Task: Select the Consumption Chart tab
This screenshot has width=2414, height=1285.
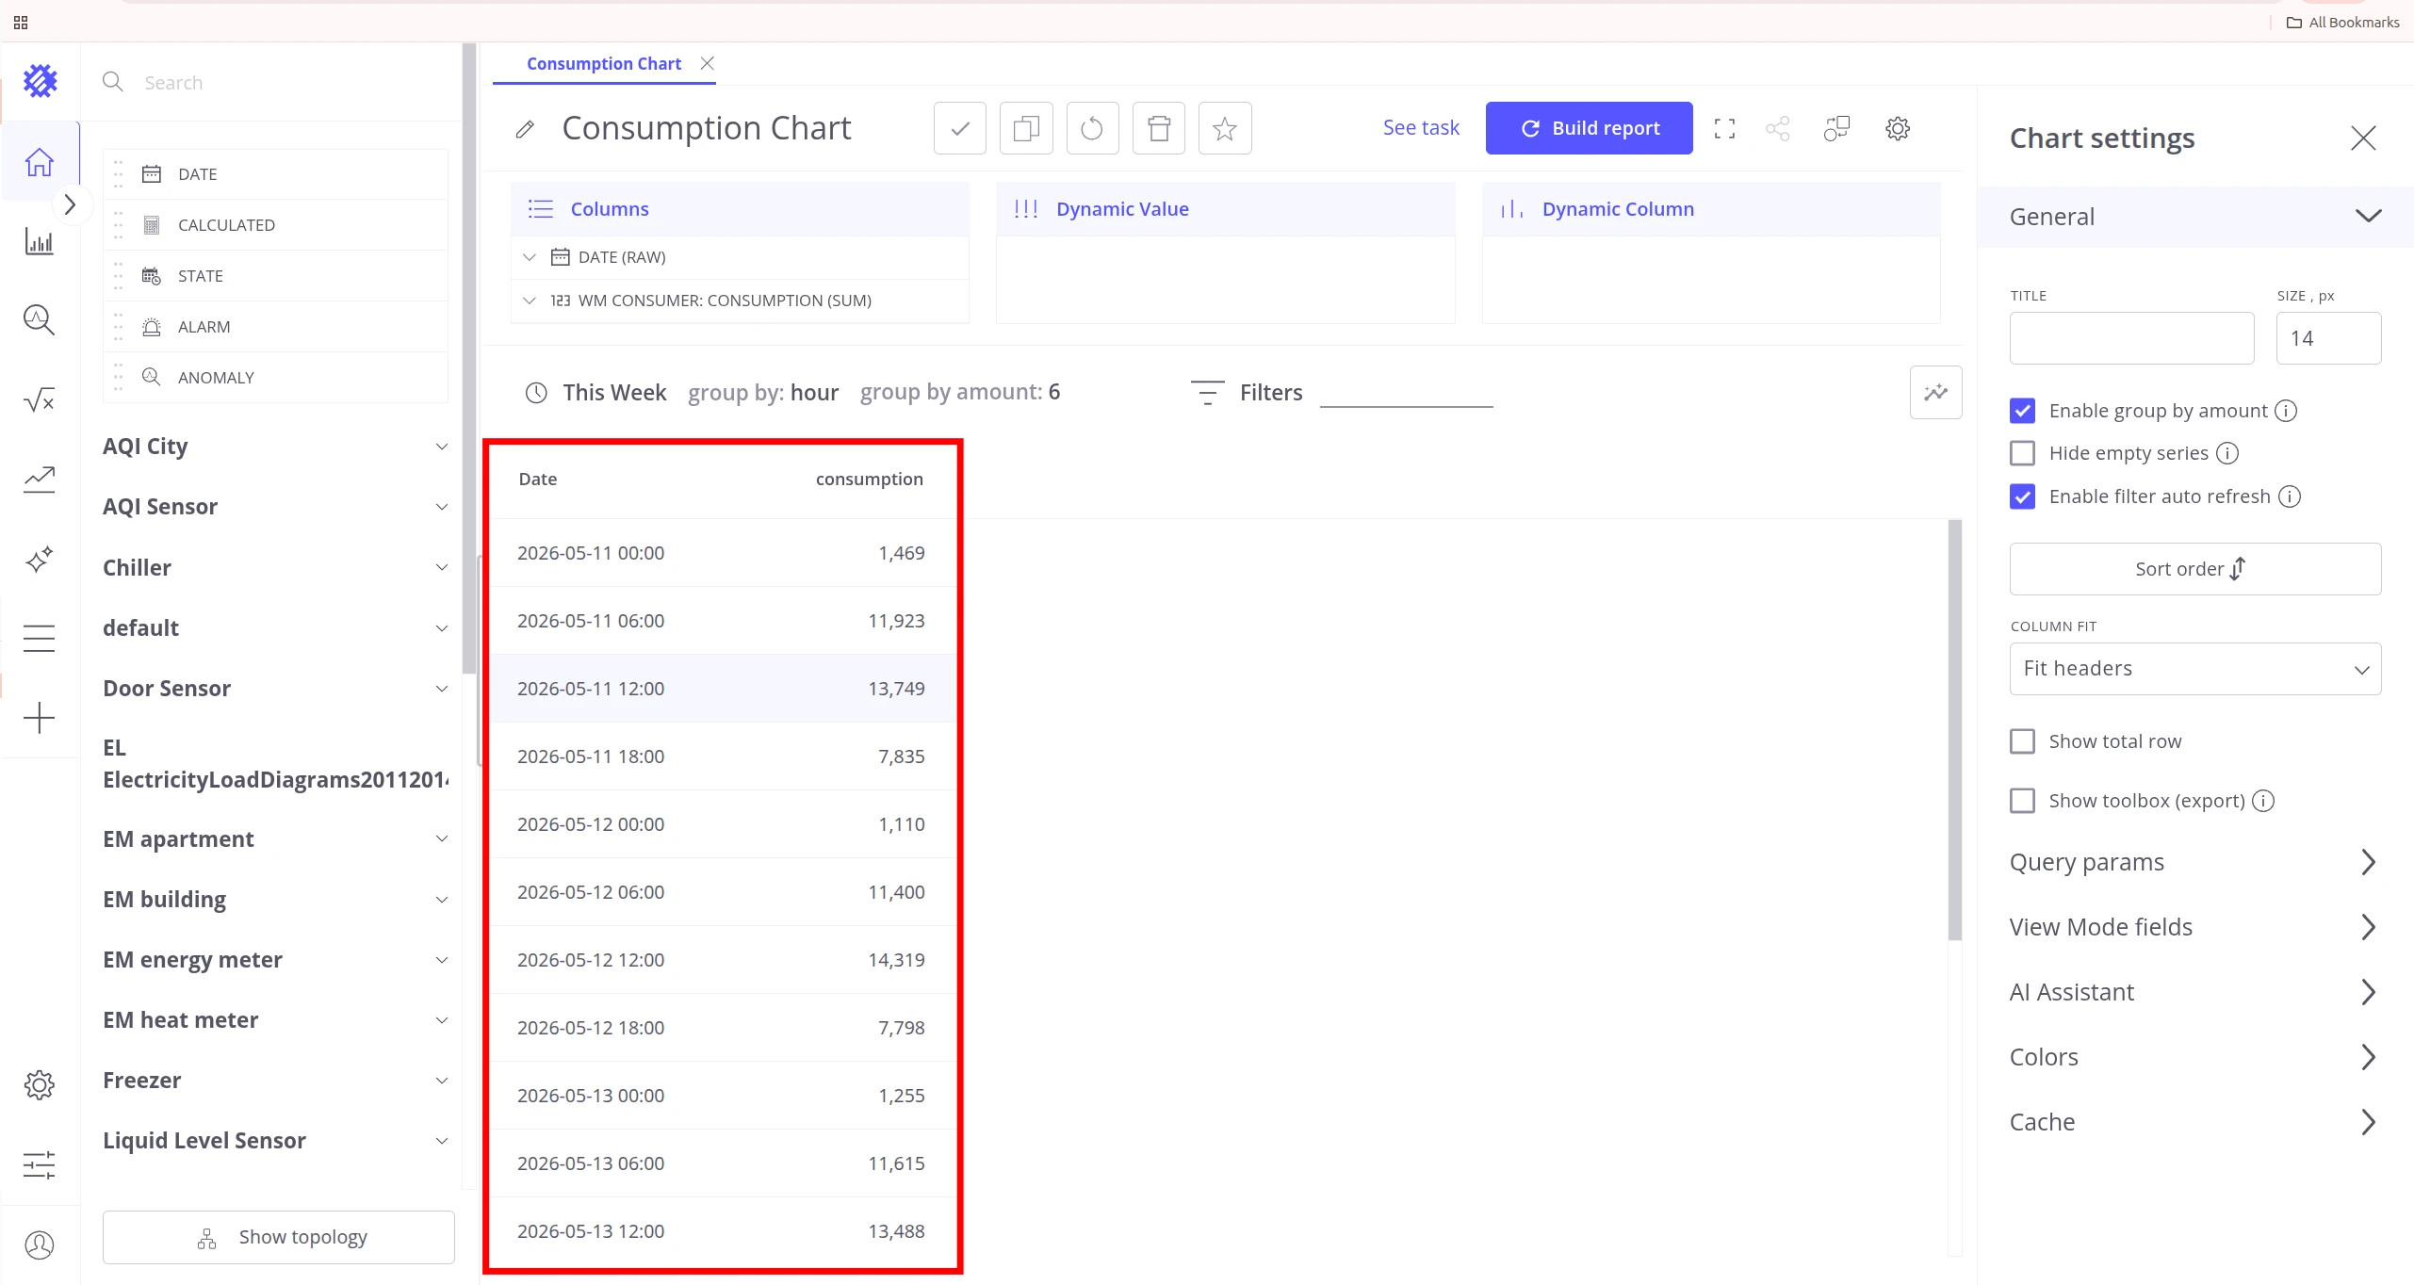Action: pyautogui.click(x=603, y=64)
